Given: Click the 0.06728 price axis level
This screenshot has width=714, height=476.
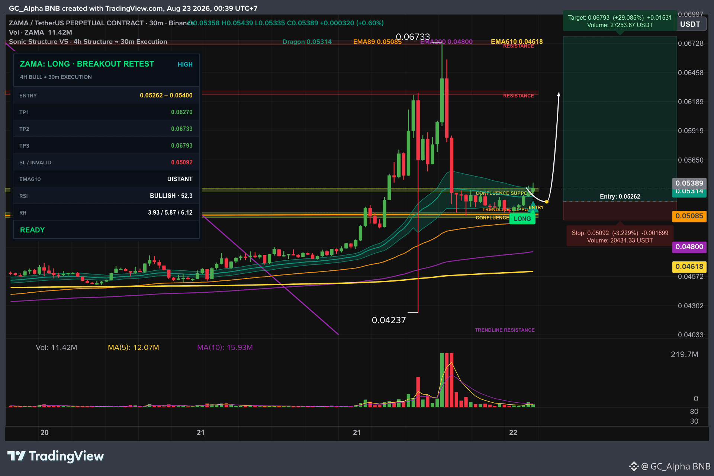Looking at the screenshot, I should tap(691, 44).
